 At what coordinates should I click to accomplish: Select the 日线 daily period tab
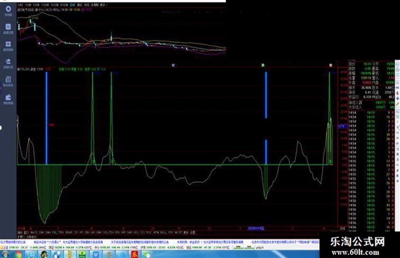72,5
